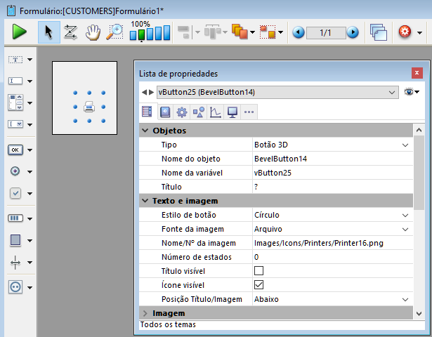The image size is (432, 337).
Task: Choose the hand pan tool
Action: tap(93, 32)
